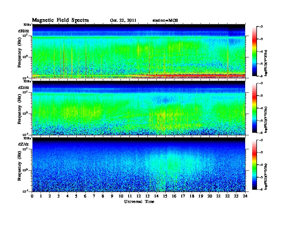Click hour "11" on the Universal Time axis
292x225 pixels.
[130, 196]
